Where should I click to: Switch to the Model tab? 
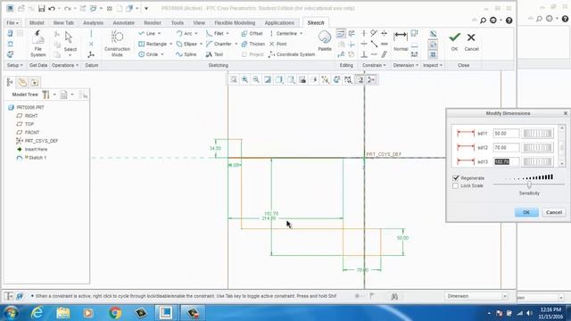37,23
